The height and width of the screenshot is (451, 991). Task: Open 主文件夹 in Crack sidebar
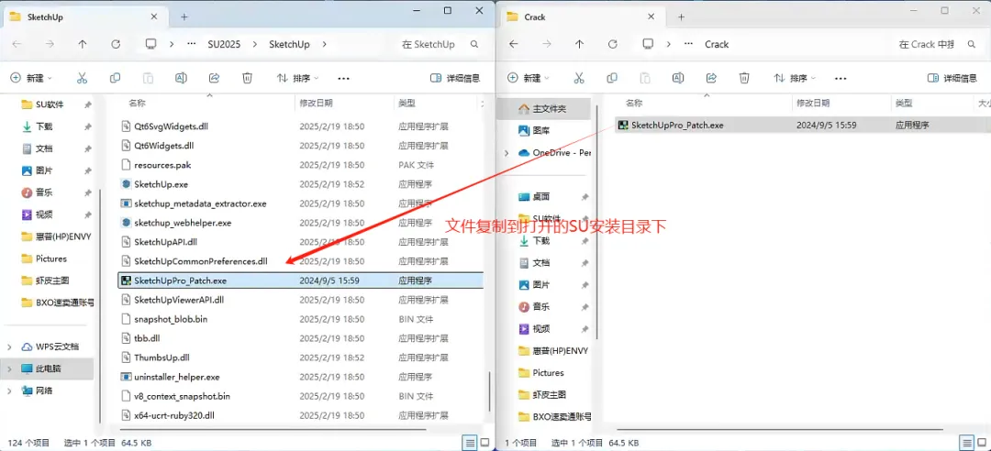[x=544, y=109]
